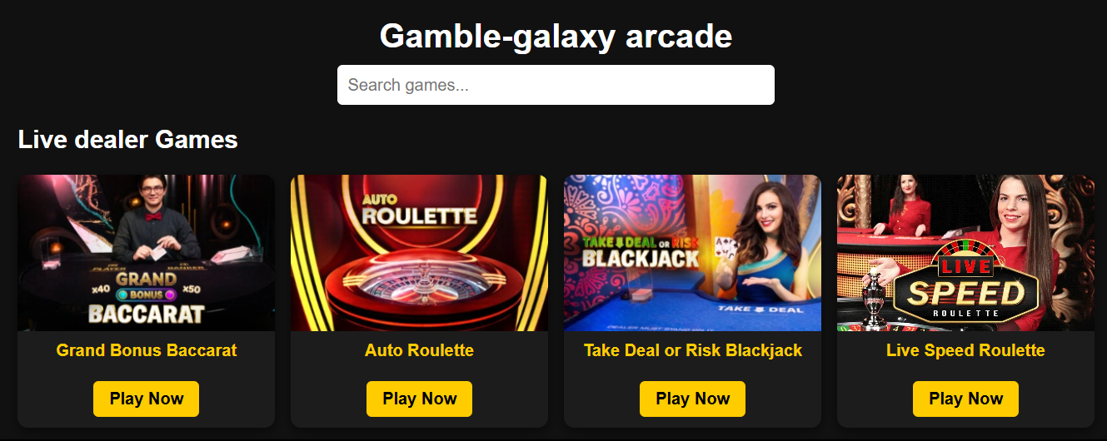
Task: Play Now under Live Speed Roulette
Action: (x=965, y=399)
